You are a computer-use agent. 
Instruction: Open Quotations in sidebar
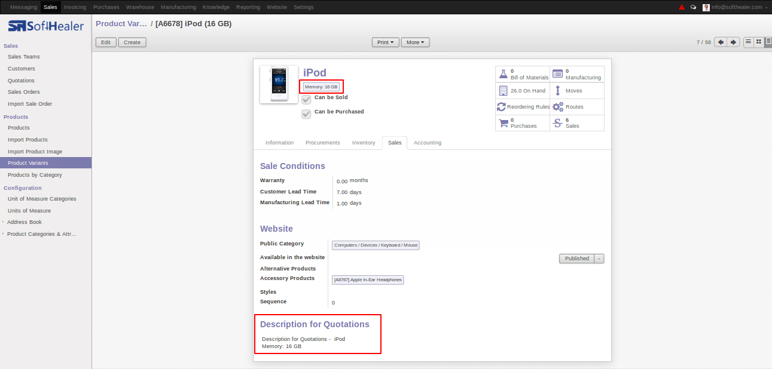(x=21, y=81)
